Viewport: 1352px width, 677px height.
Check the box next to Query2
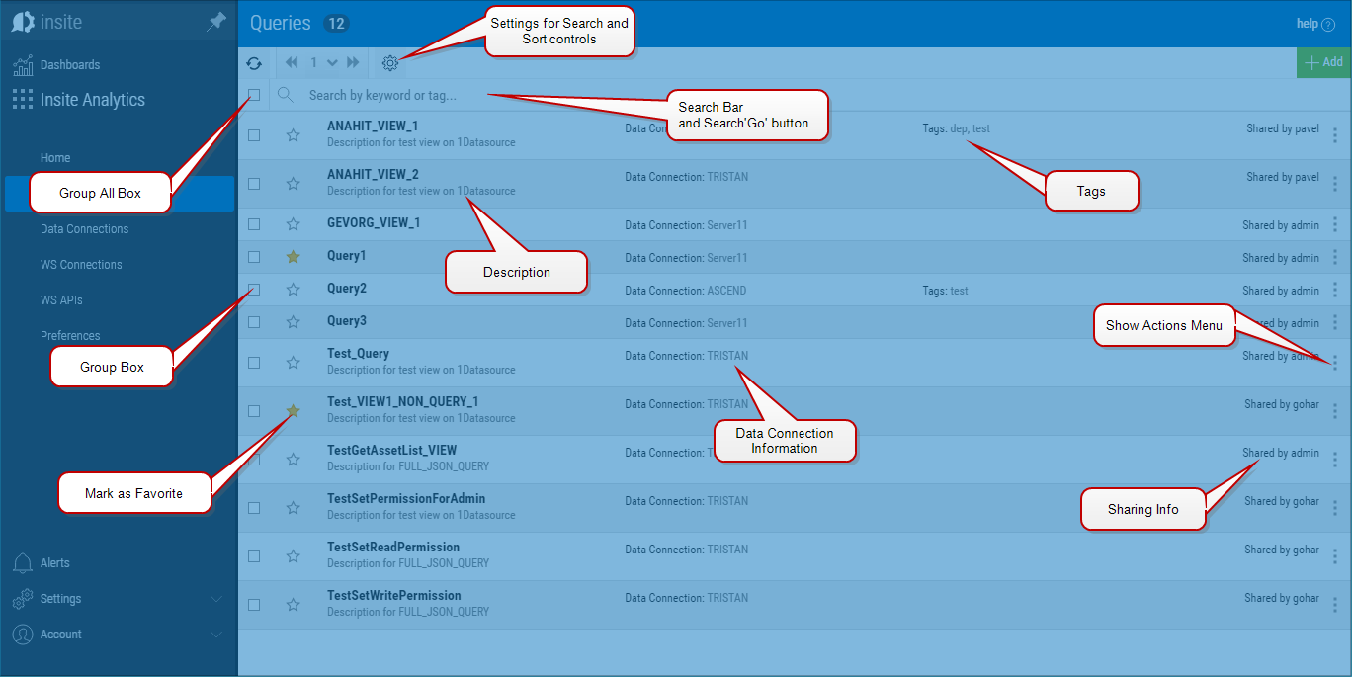pos(254,289)
